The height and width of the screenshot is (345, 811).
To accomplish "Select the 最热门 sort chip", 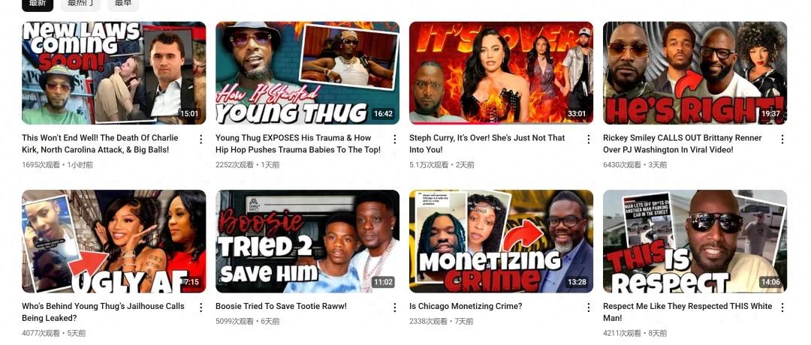I will point(80,4).
